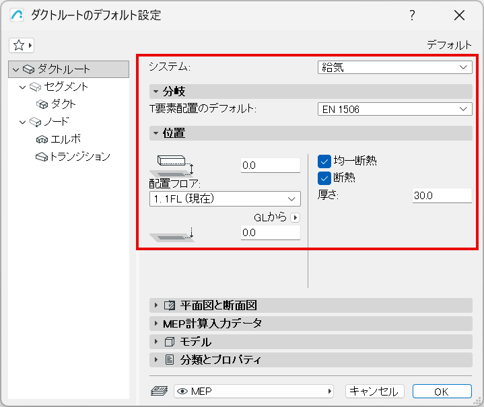Screen dimensions: 484x407
Task: Click the help question mark
Action: click(412, 15)
